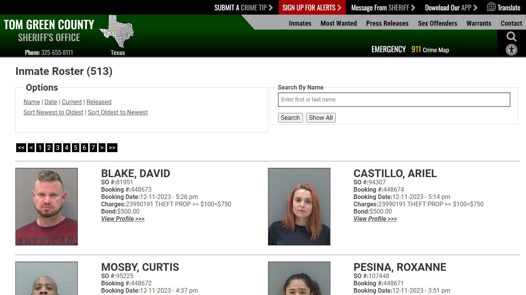Click the Translate globe icon

[x=491, y=7]
